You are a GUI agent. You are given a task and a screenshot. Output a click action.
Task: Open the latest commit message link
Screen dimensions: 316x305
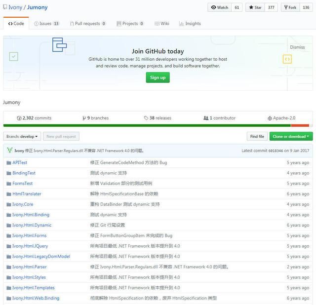point(84,151)
